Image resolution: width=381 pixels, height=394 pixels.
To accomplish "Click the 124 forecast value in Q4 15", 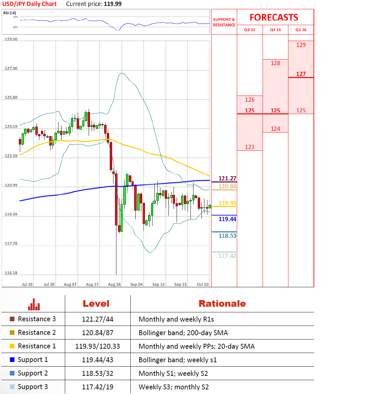I will pyautogui.click(x=275, y=129).
